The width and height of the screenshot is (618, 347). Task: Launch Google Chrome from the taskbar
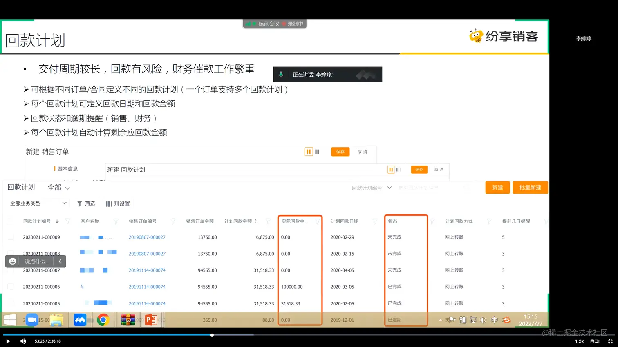pos(103,320)
